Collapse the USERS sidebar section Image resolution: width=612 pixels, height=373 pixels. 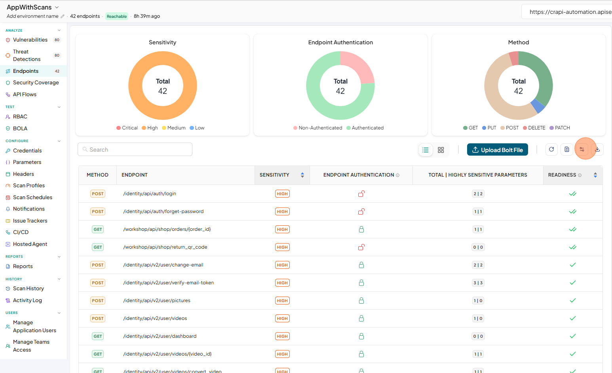point(59,313)
